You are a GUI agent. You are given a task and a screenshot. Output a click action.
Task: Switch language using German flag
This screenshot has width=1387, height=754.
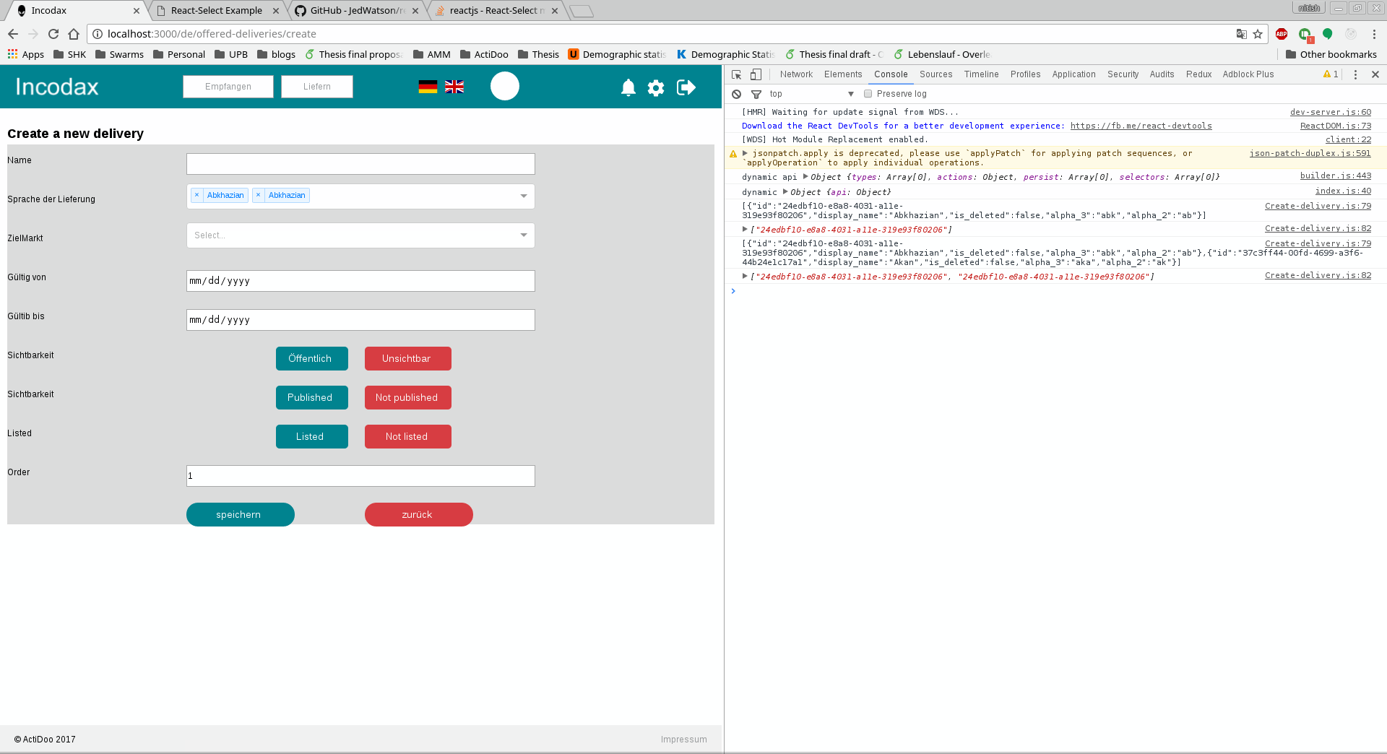(x=428, y=87)
